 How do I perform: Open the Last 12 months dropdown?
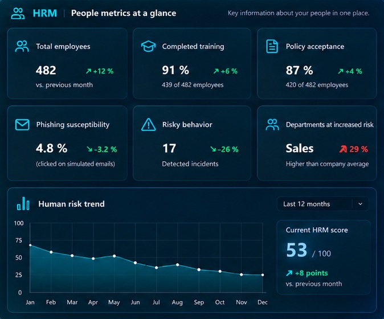click(322, 204)
